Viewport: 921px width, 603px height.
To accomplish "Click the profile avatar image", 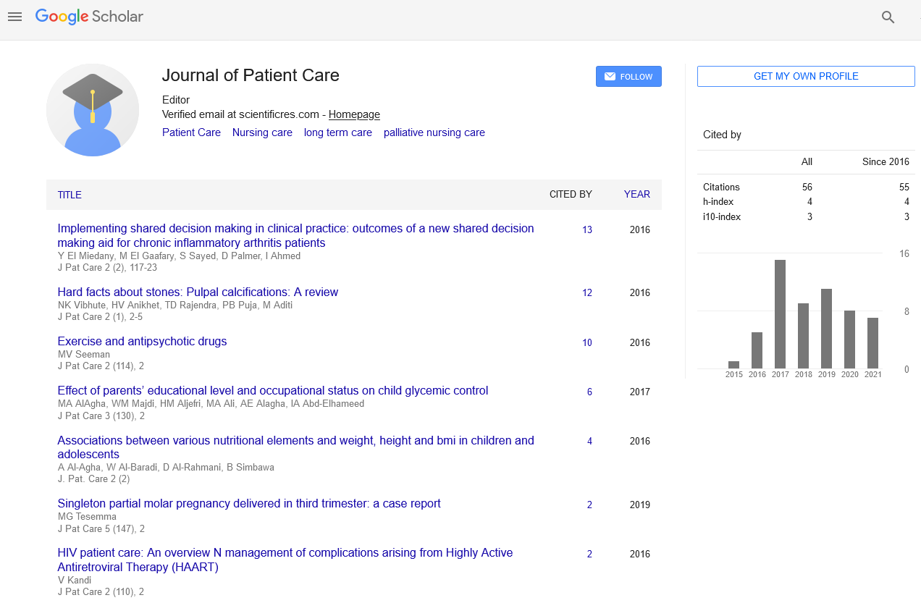I will [93, 110].
